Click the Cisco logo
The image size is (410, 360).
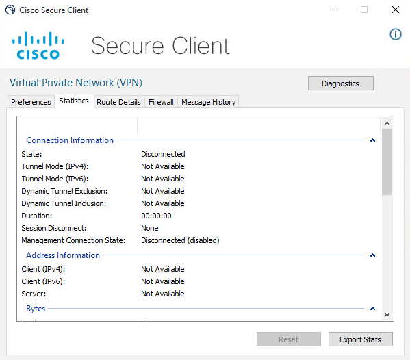pyautogui.click(x=38, y=46)
